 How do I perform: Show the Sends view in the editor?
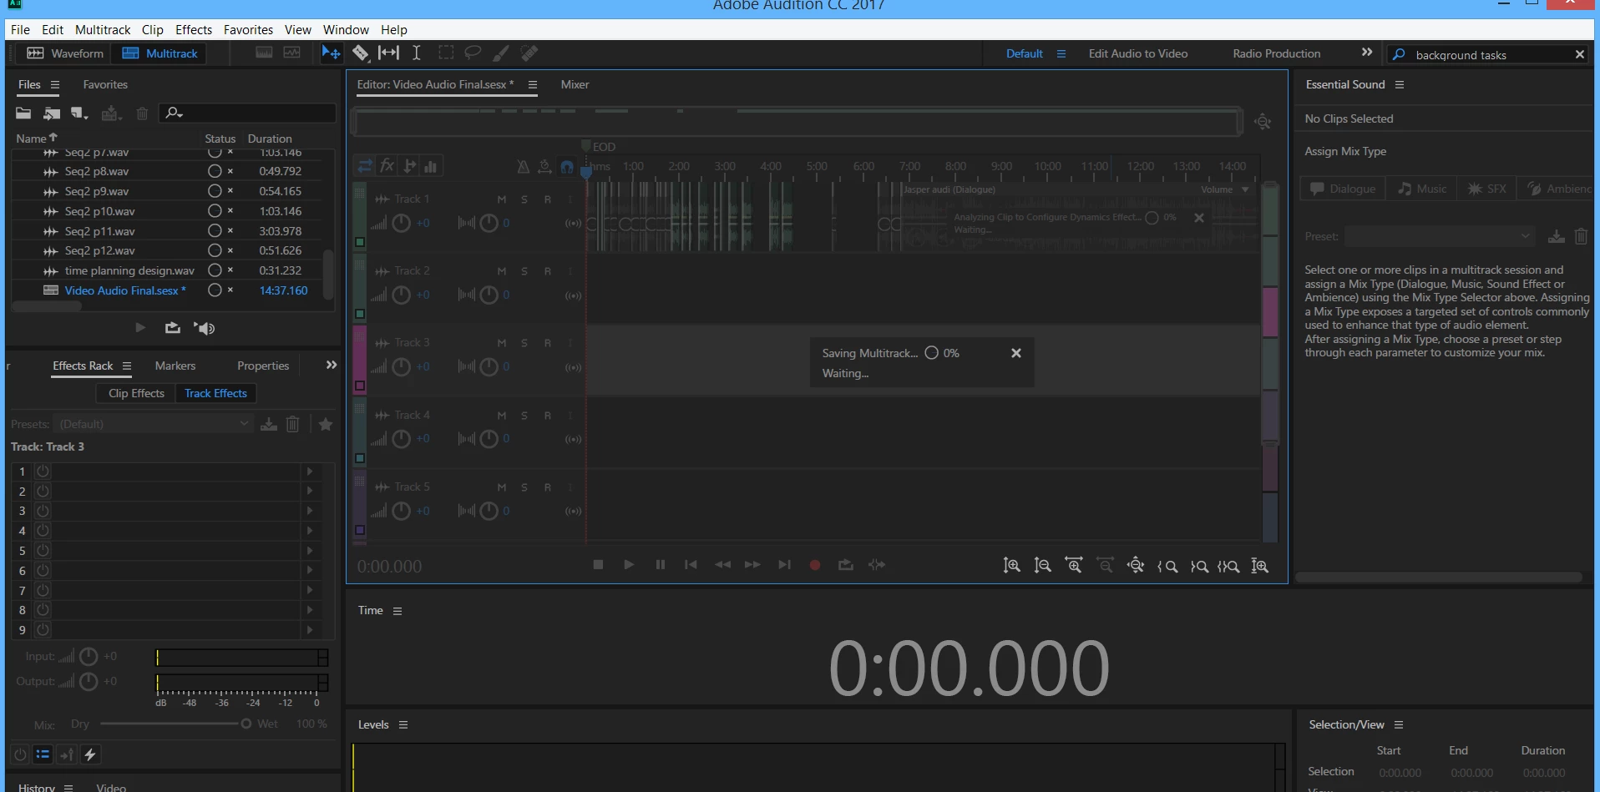click(x=409, y=166)
